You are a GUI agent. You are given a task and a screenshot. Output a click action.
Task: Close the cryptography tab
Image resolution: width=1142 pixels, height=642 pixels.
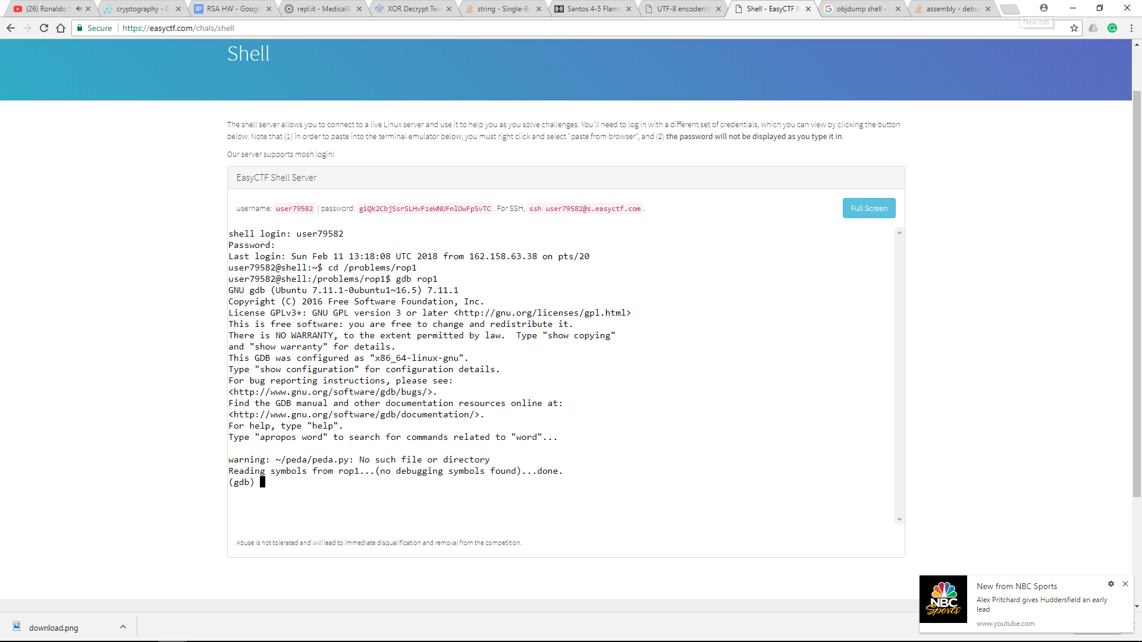[178, 9]
